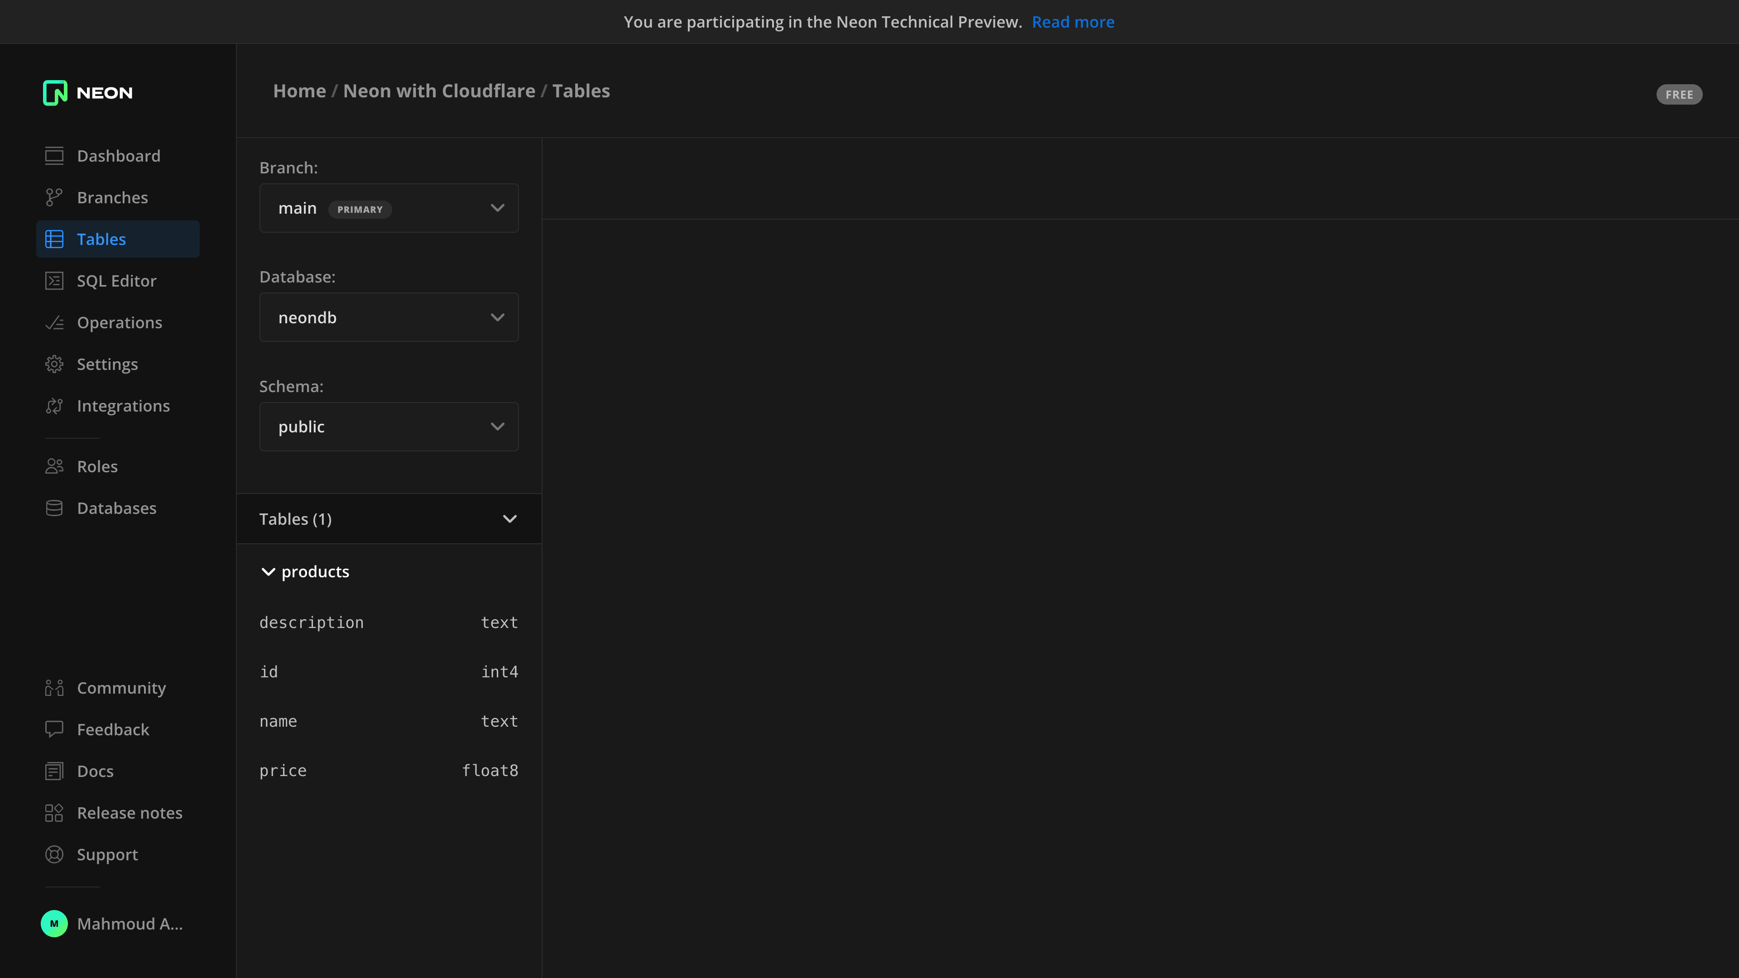1739x978 pixels.
Task: Go to Docs in the sidebar
Action: tap(95, 772)
